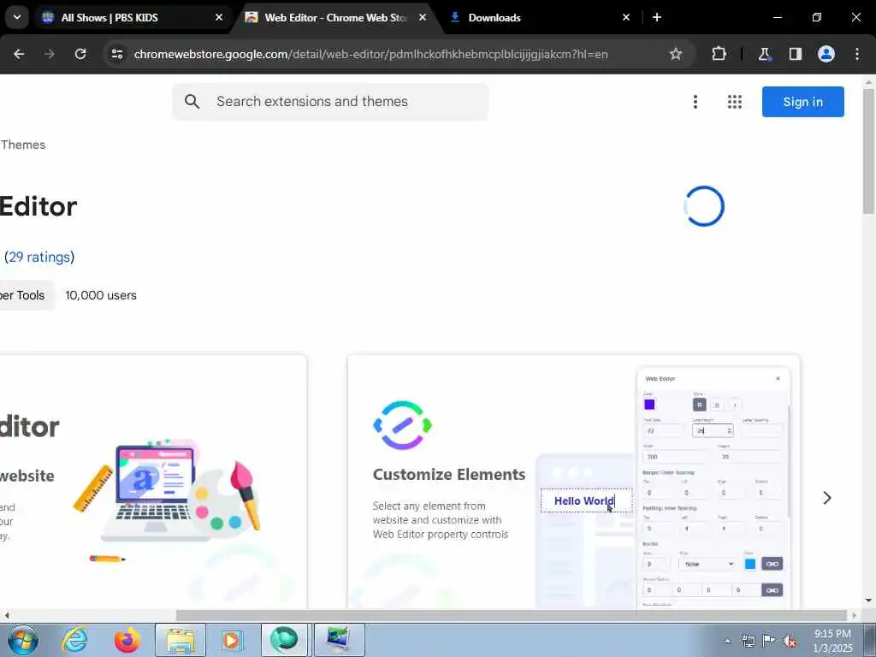View site information icon in address bar
Viewport: 876px width, 657px height.
coord(116,54)
